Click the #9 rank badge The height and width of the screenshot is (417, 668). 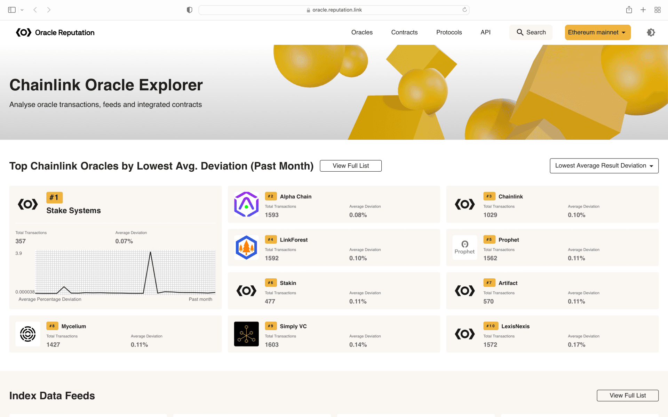271,326
